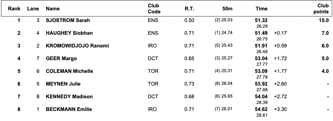The width and height of the screenshot is (333, 121).
Task: Click the R.T. column header
Action: tap(189, 9)
